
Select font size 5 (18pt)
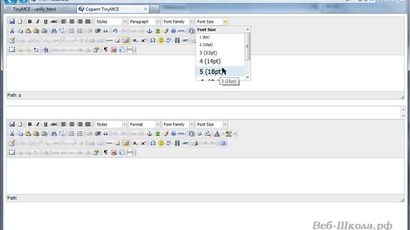click(x=220, y=72)
